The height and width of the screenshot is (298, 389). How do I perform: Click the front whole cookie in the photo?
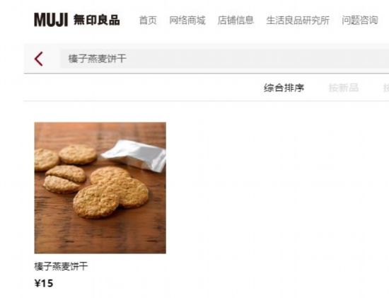click(96, 202)
